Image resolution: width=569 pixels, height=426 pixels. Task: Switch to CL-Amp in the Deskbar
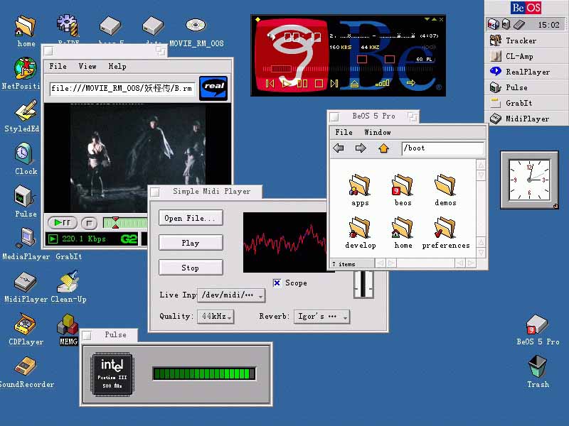pyautogui.click(x=526, y=56)
